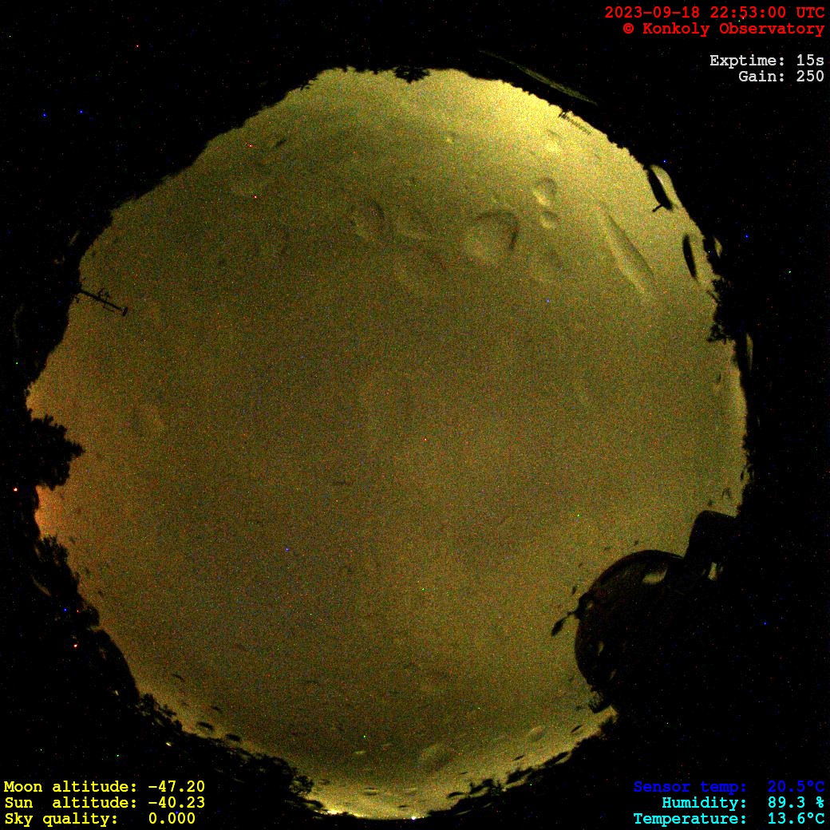Click the dark oval droplet at upper-right edge
Viewport: 830px width, 830px height.
(x=661, y=188)
